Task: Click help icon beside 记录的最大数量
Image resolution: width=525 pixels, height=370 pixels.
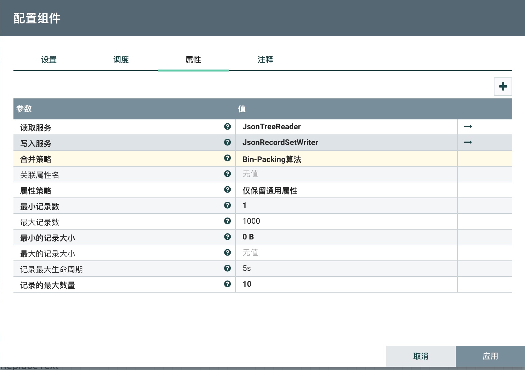Action: pyautogui.click(x=227, y=284)
